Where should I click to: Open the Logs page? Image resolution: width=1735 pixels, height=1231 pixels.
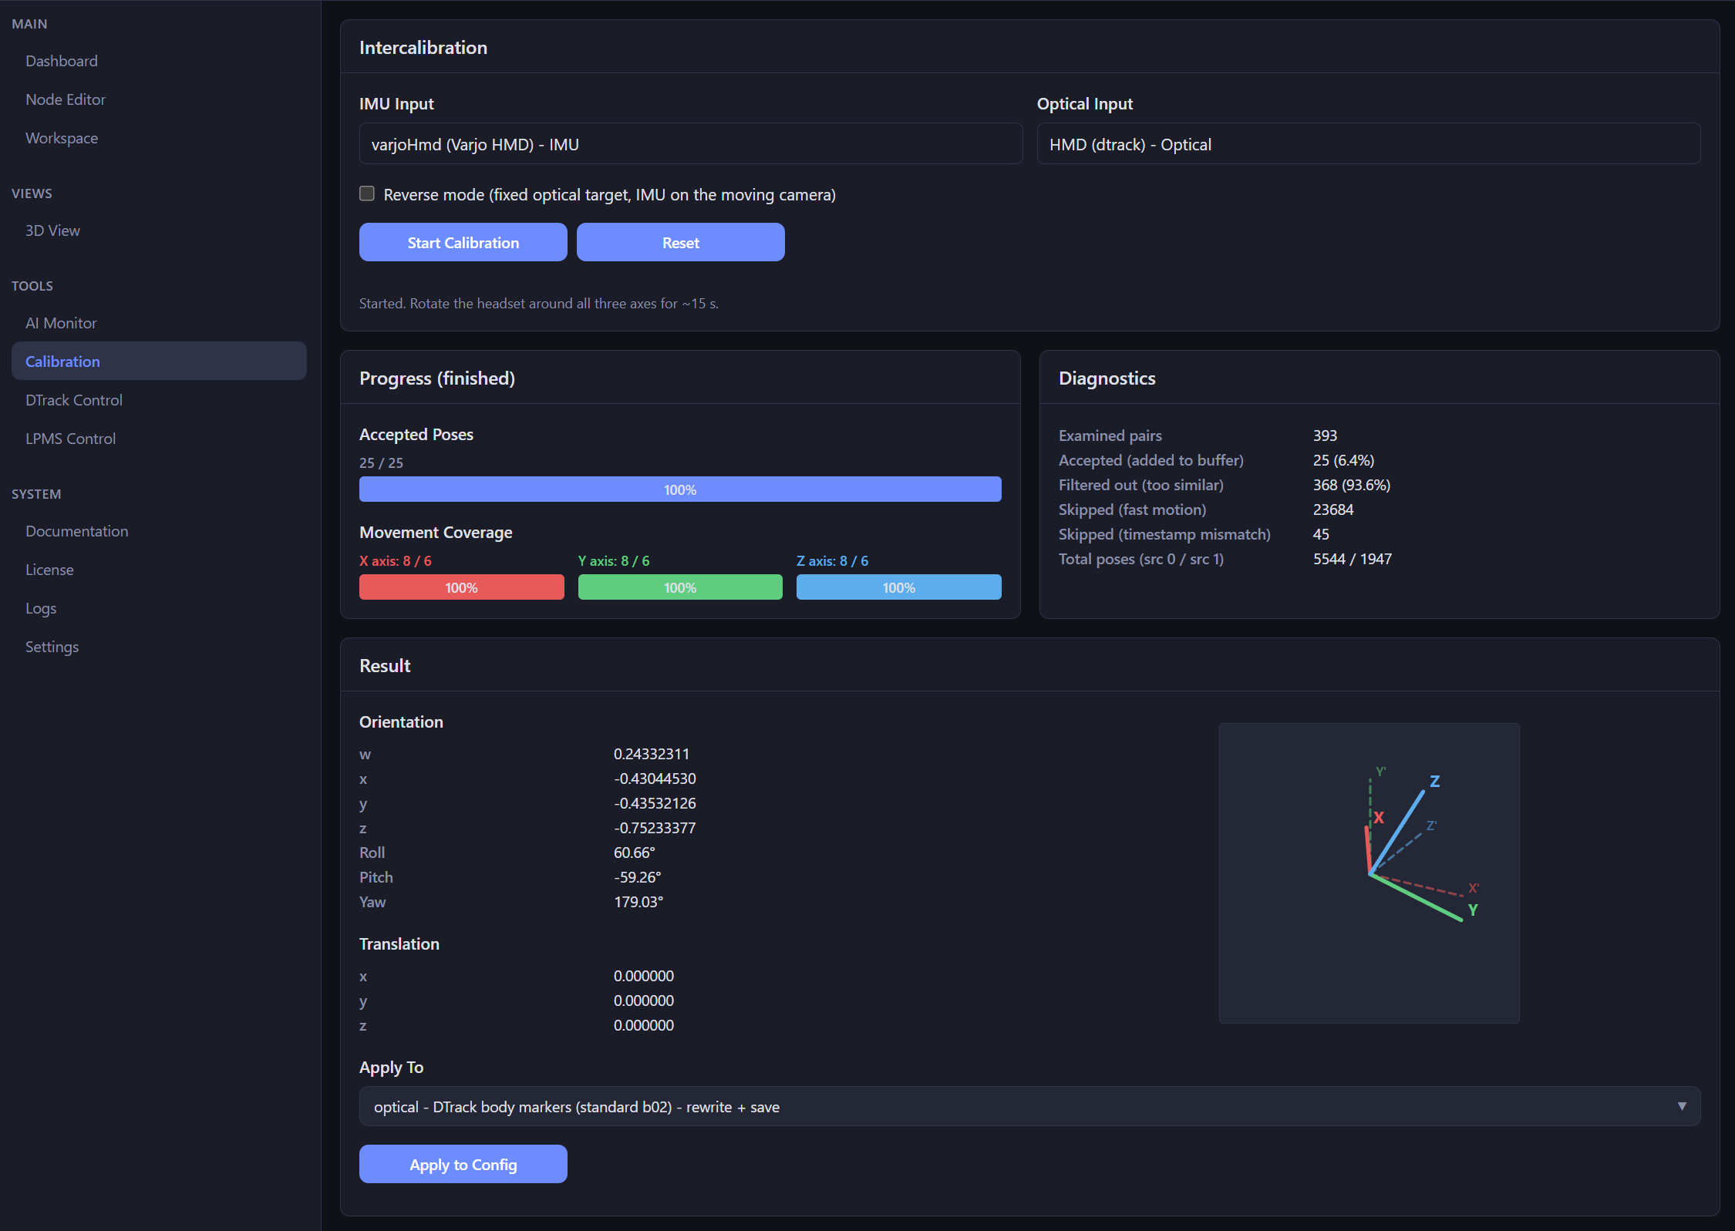(x=41, y=608)
